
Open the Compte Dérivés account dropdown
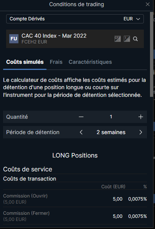coord(75,19)
